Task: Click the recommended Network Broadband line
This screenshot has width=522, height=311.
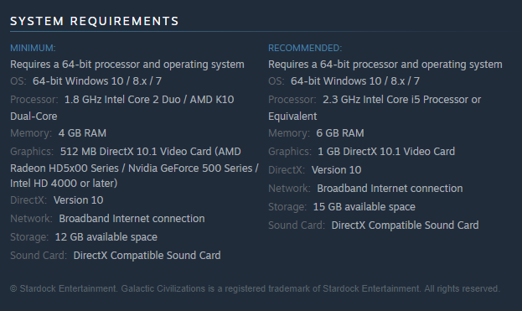Action: 365,189
